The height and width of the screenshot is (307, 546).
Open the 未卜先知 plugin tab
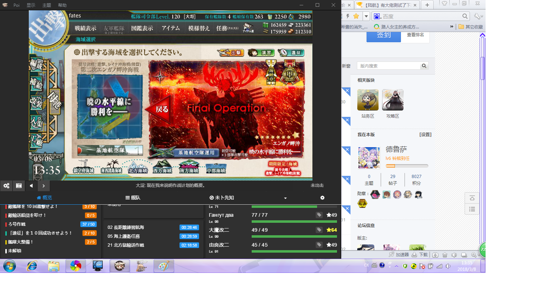tap(222, 198)
